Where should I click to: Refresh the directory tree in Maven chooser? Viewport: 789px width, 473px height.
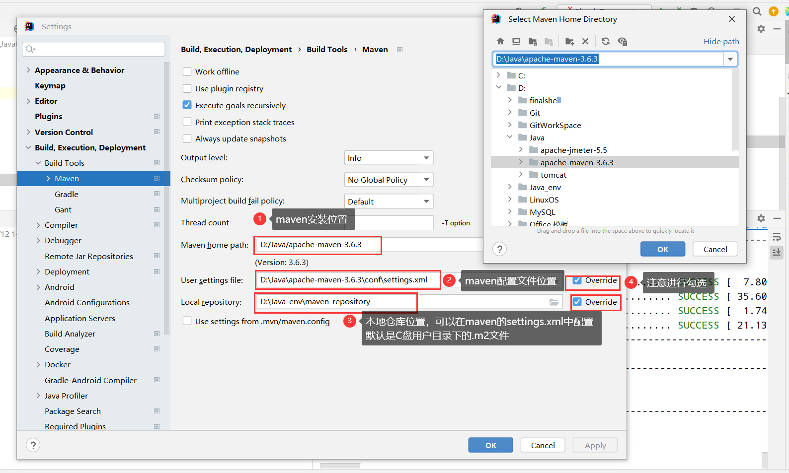pos(605,41)
